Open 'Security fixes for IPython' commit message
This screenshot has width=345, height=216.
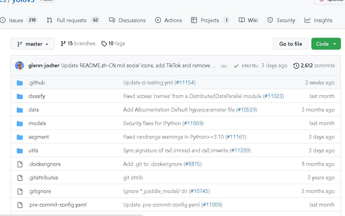[152, 123]
